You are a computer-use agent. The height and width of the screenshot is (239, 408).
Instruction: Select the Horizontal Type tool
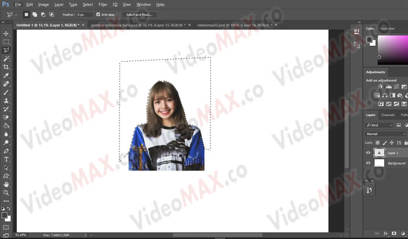point(6,159)
